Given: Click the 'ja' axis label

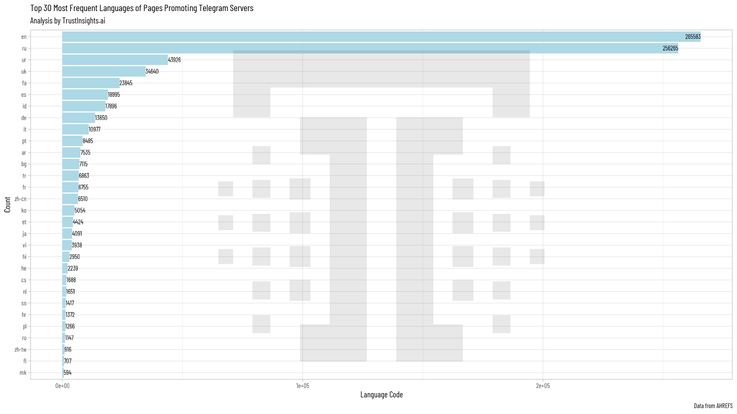Looking at the screenshot, I should 24,233.
